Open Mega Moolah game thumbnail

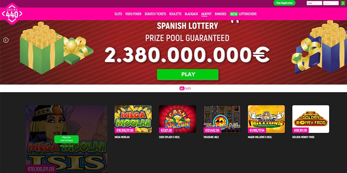click(x=133, y=119)
